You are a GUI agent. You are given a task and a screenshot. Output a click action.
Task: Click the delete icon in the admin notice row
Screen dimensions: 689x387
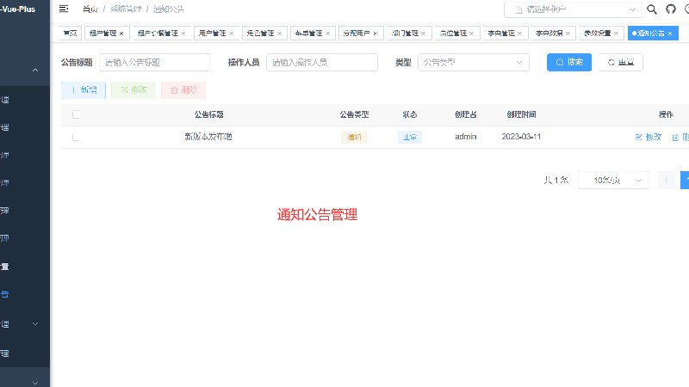[675, 138]
